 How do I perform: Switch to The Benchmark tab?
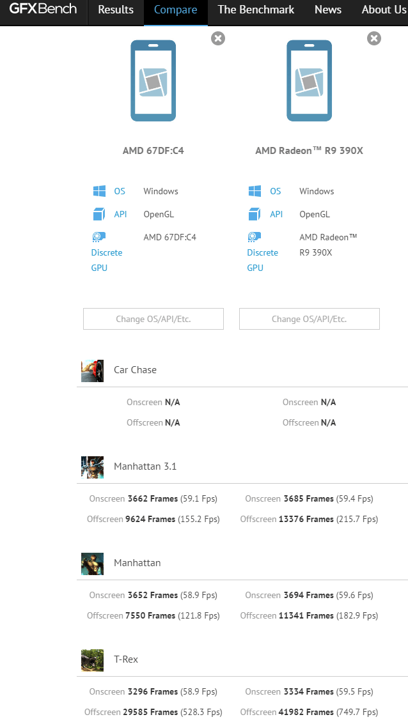pyautogui.click(x=256, y=10)
